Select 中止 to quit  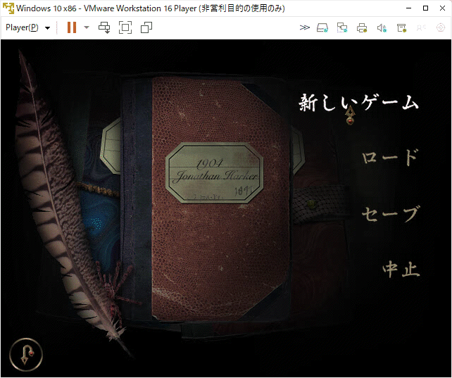pos(401,269)
